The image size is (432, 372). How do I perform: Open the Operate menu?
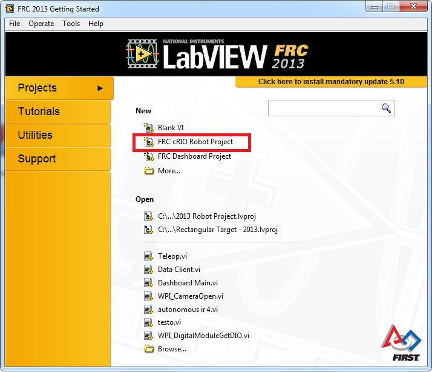[x=41, y=24]
